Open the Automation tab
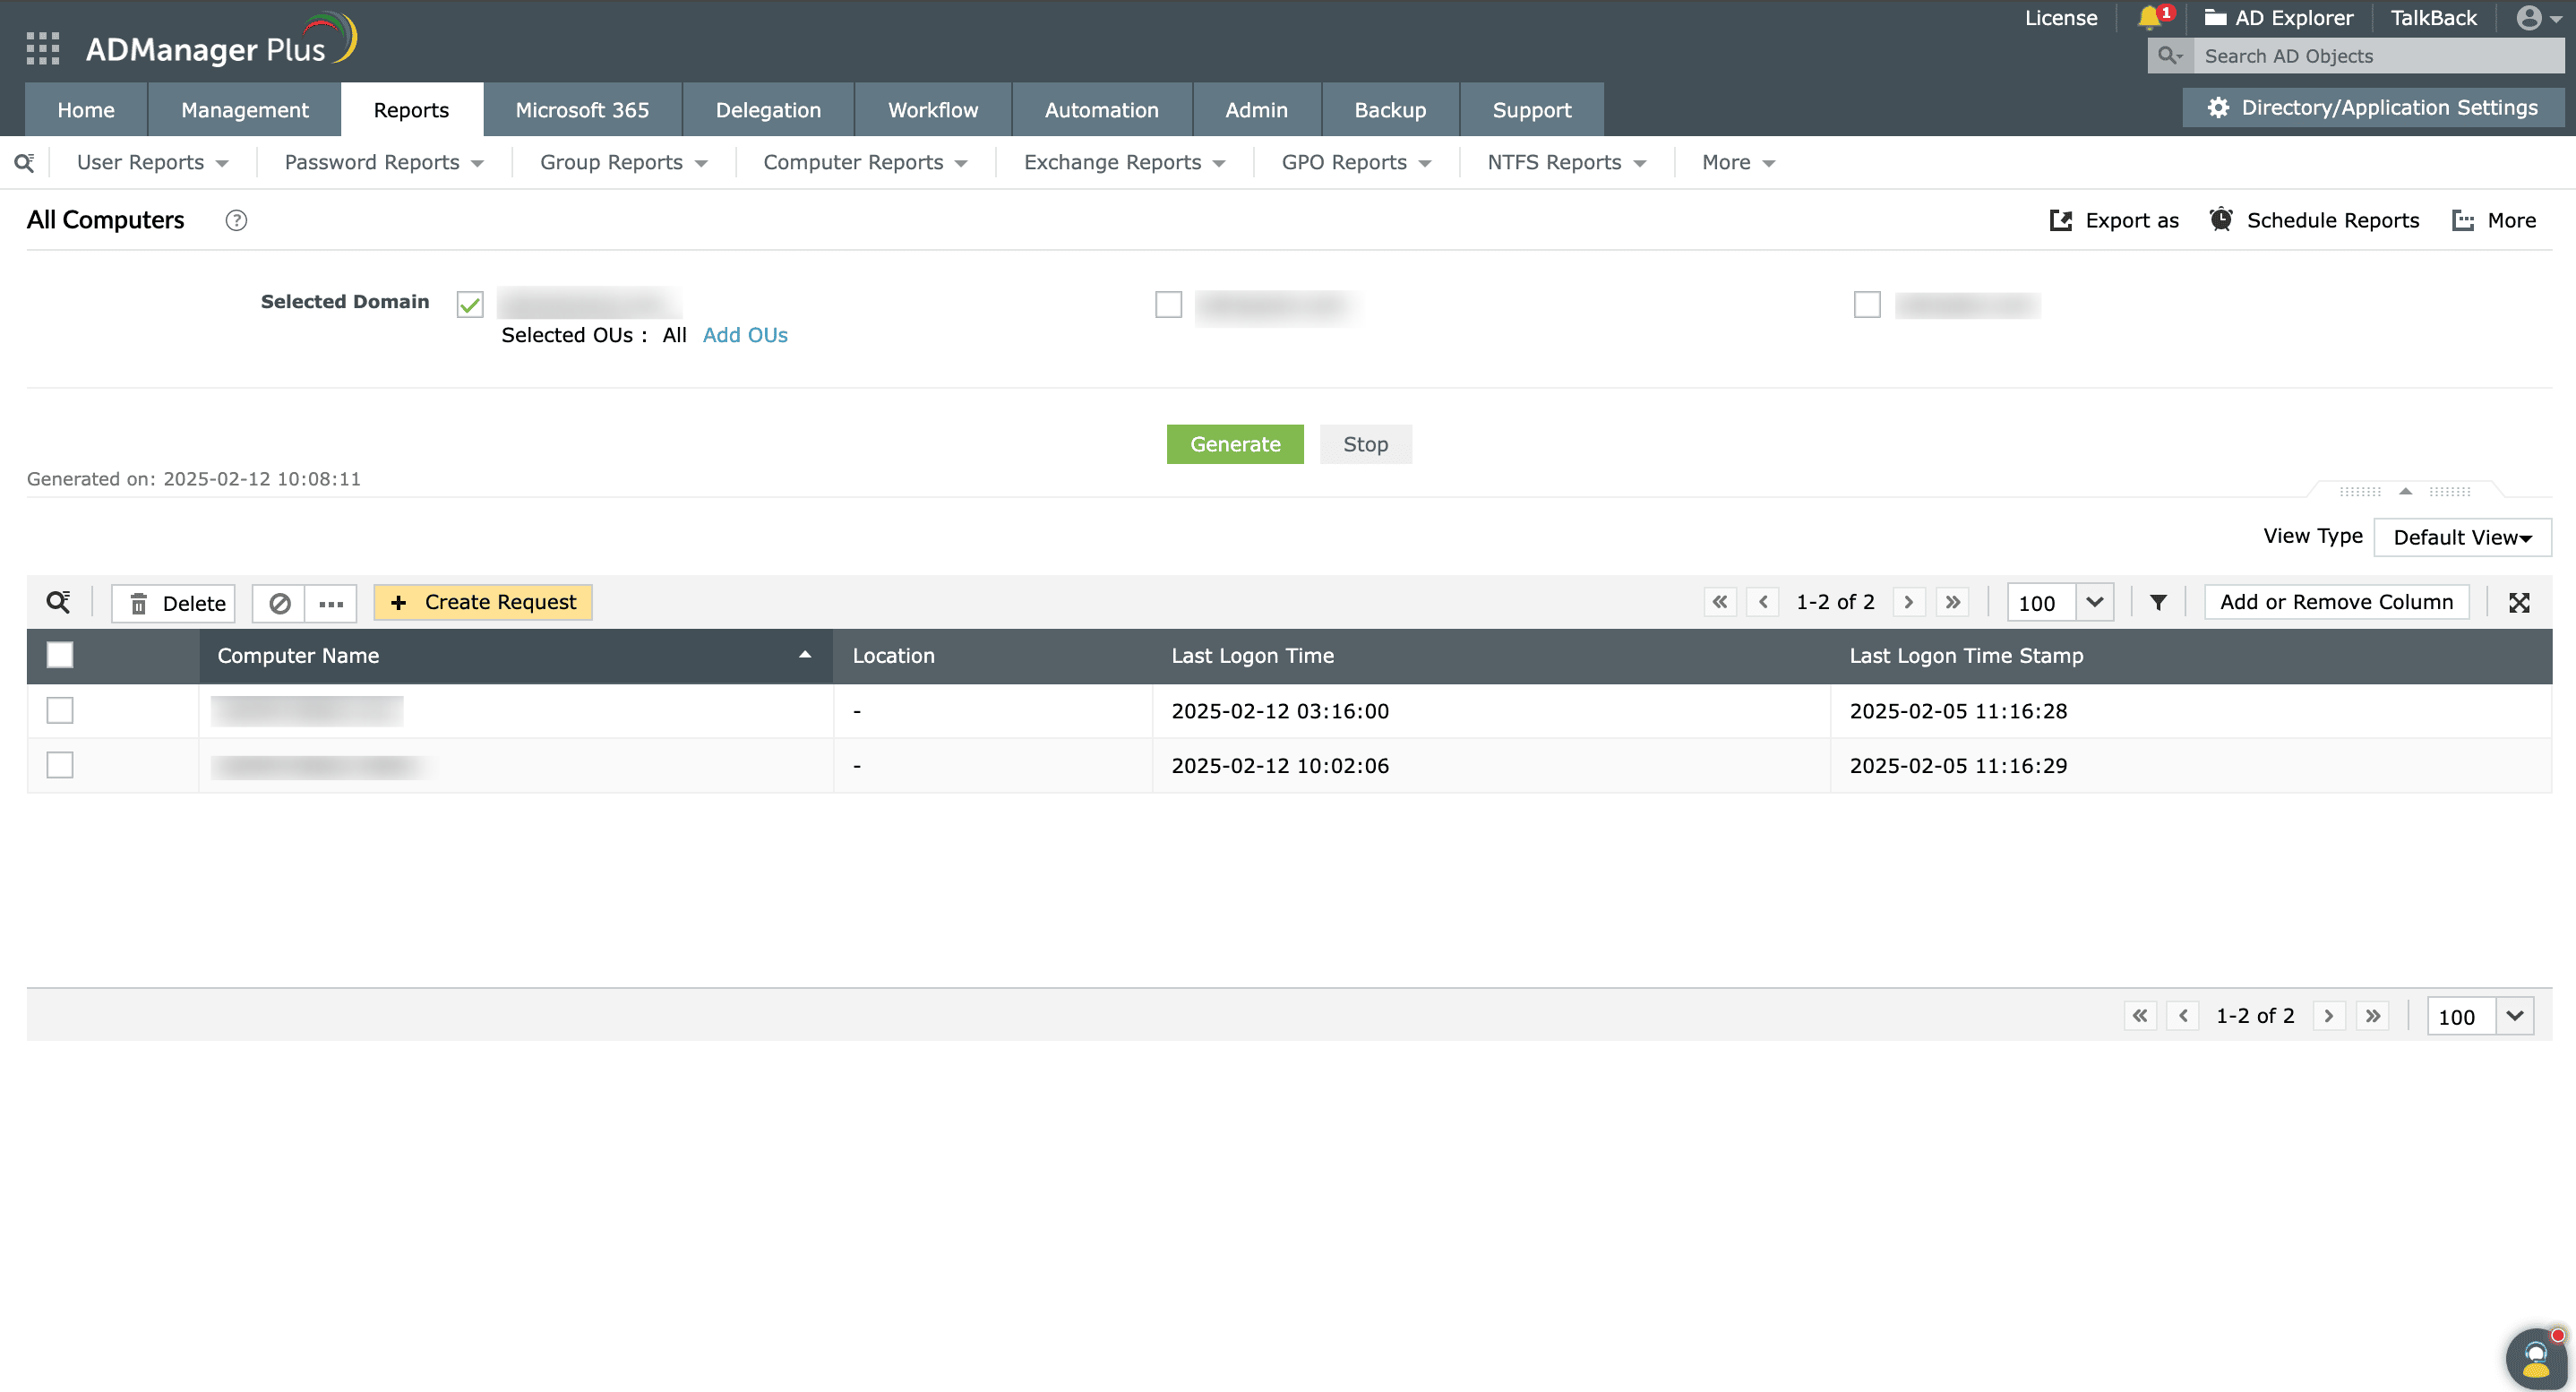The image size is (2576, 1392). pyautogui.click(x=1101, y=110)
